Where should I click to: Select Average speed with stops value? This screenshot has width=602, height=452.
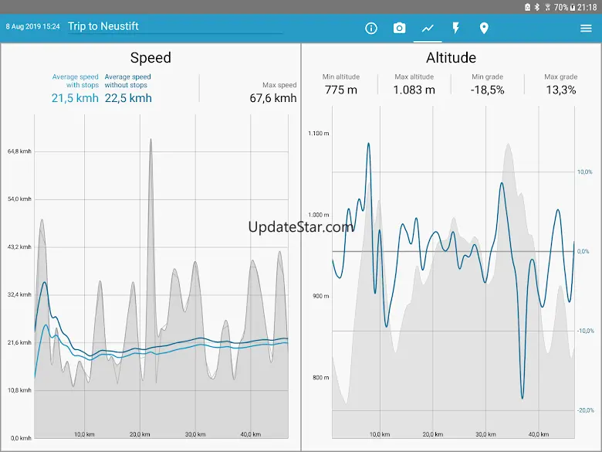pos(75,98)
